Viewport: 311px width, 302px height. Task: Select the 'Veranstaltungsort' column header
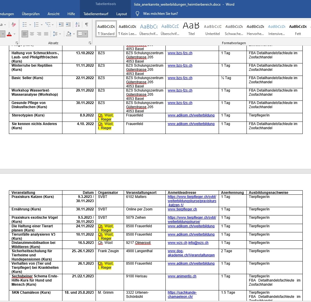(141, 193)
